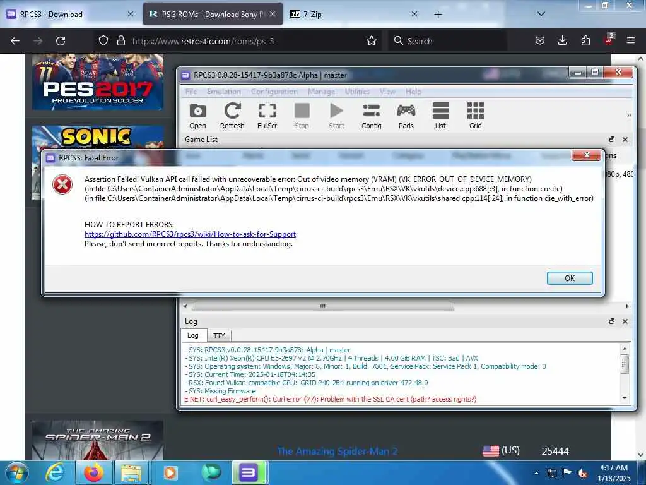This screenshot has height=485, width=646.
Task: Open Pads controller settings in RPCS3
Action: click(406, 116)
